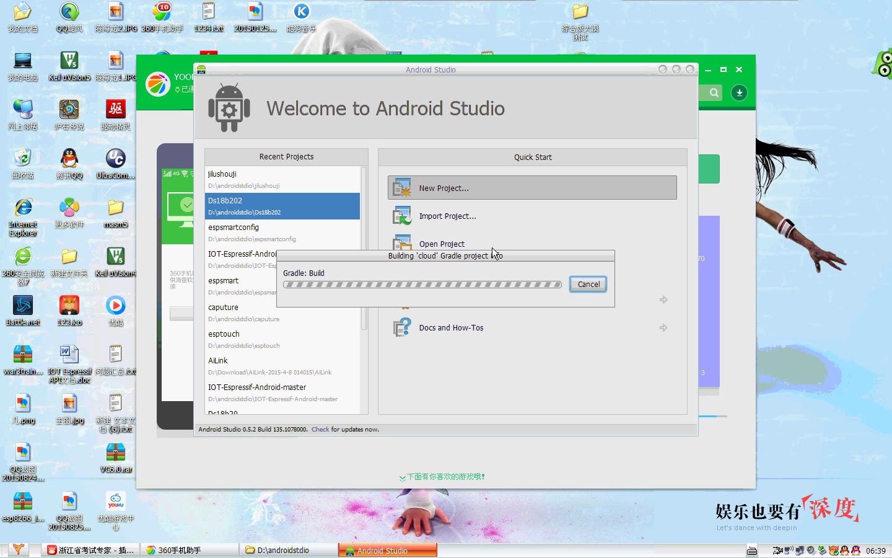Open recent project AiLink
Viewport: 892px width, 558px height.
tap(282, 366)
